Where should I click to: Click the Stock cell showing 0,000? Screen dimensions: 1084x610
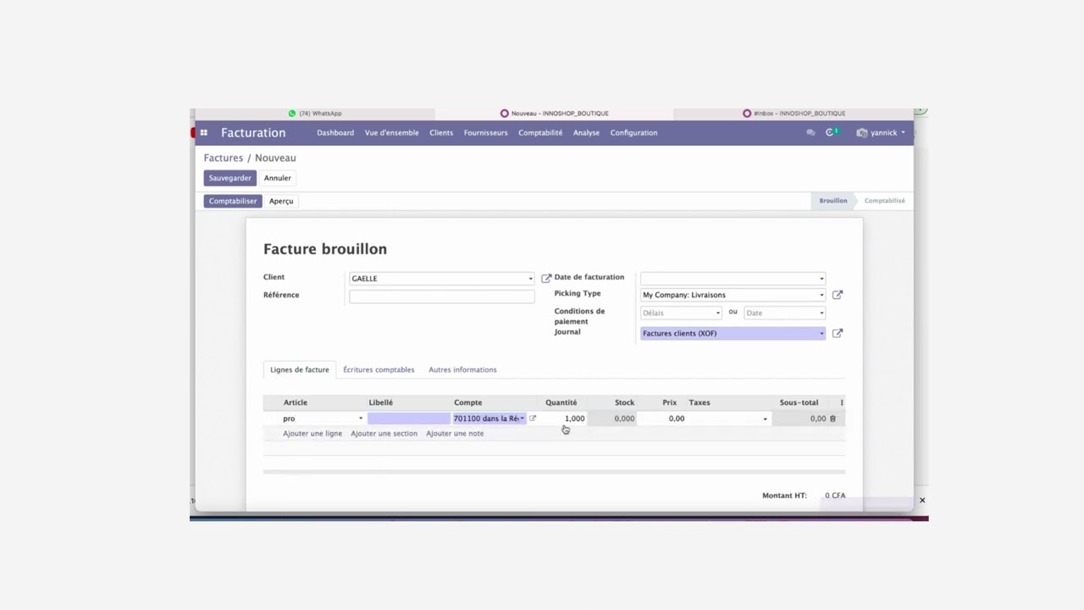click(613, 419)
